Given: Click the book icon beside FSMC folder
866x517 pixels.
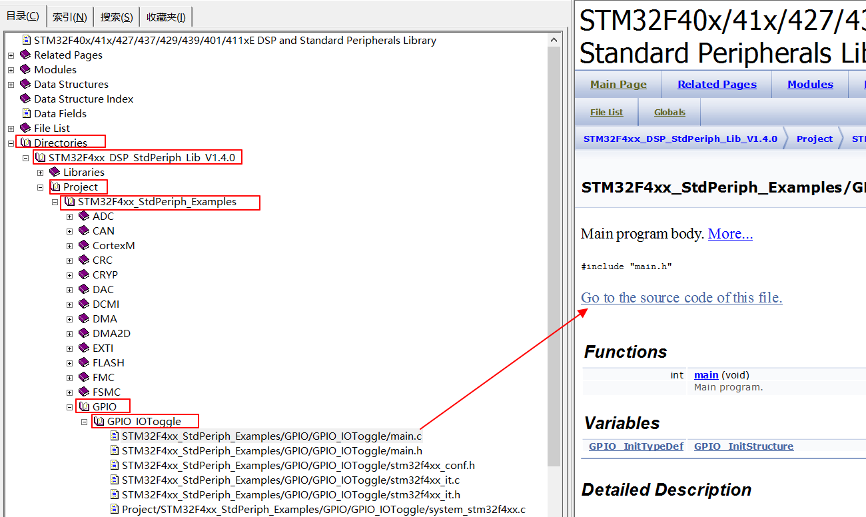Looking at the screenshot, I should point(84,392).
